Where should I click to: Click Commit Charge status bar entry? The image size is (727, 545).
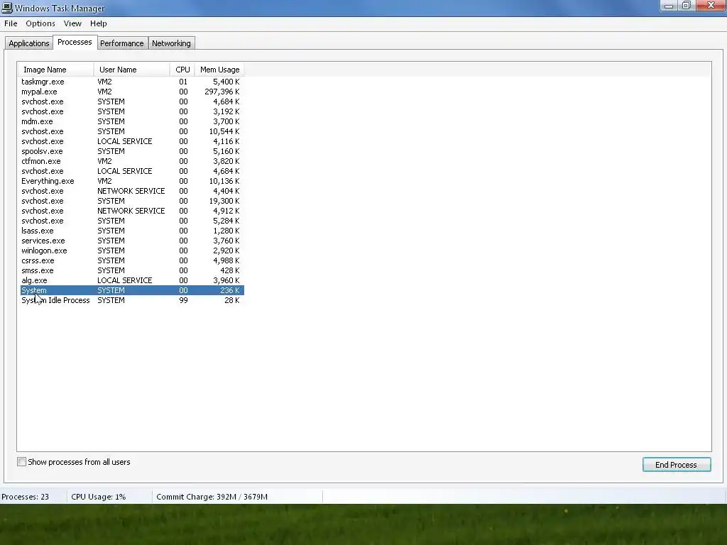point(212,497)
